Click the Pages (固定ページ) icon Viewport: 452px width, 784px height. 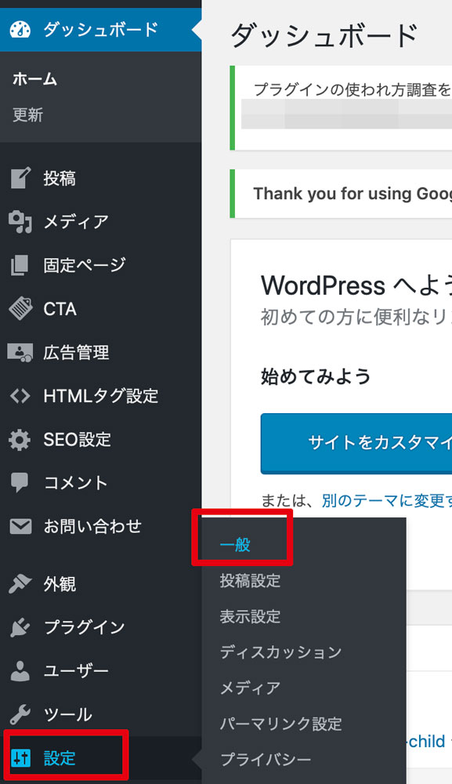coord(20,266)
